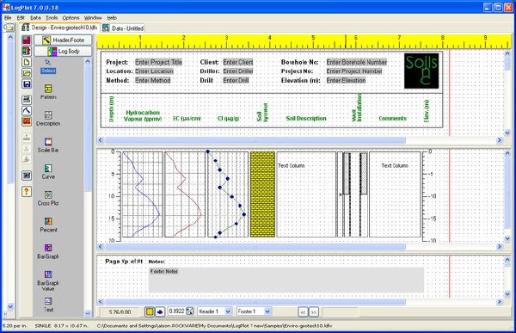Click the brick pattern toolbar icon
The height and width of the screenshot is (333, 516).
(x=27, y=121)
